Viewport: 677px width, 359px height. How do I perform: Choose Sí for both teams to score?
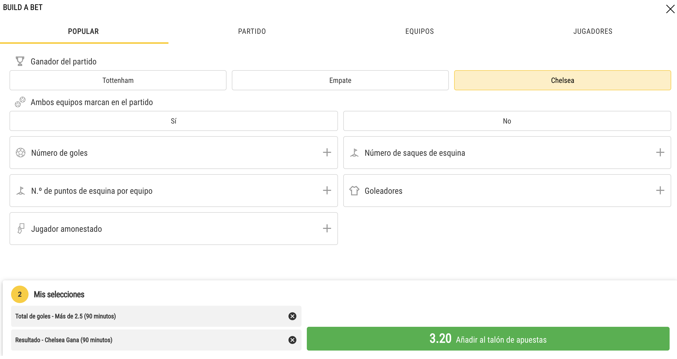(x=174, y=121)
